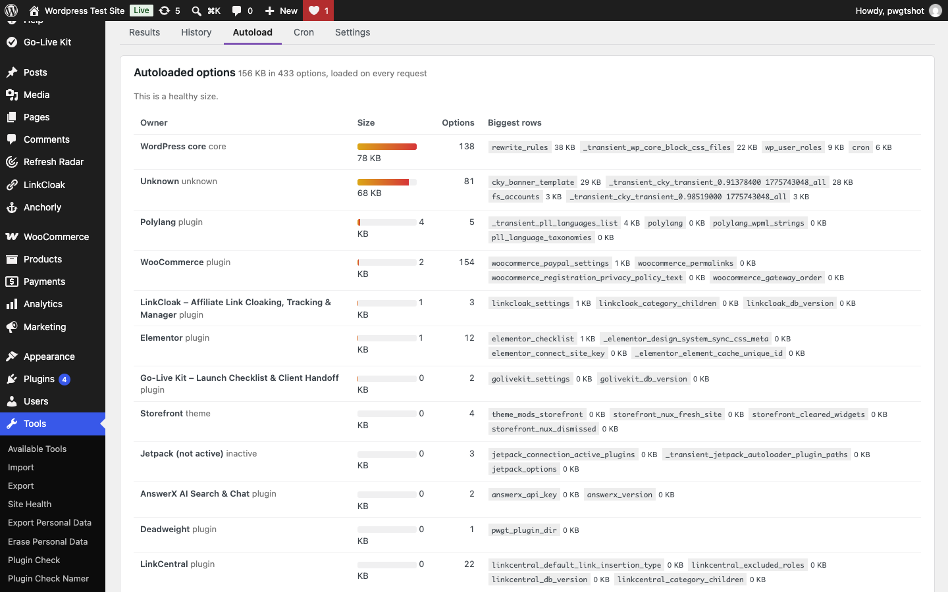Screen dimensions: 948x592
Task: Click the answerx_api_key option tag
Action: point(525,495)
